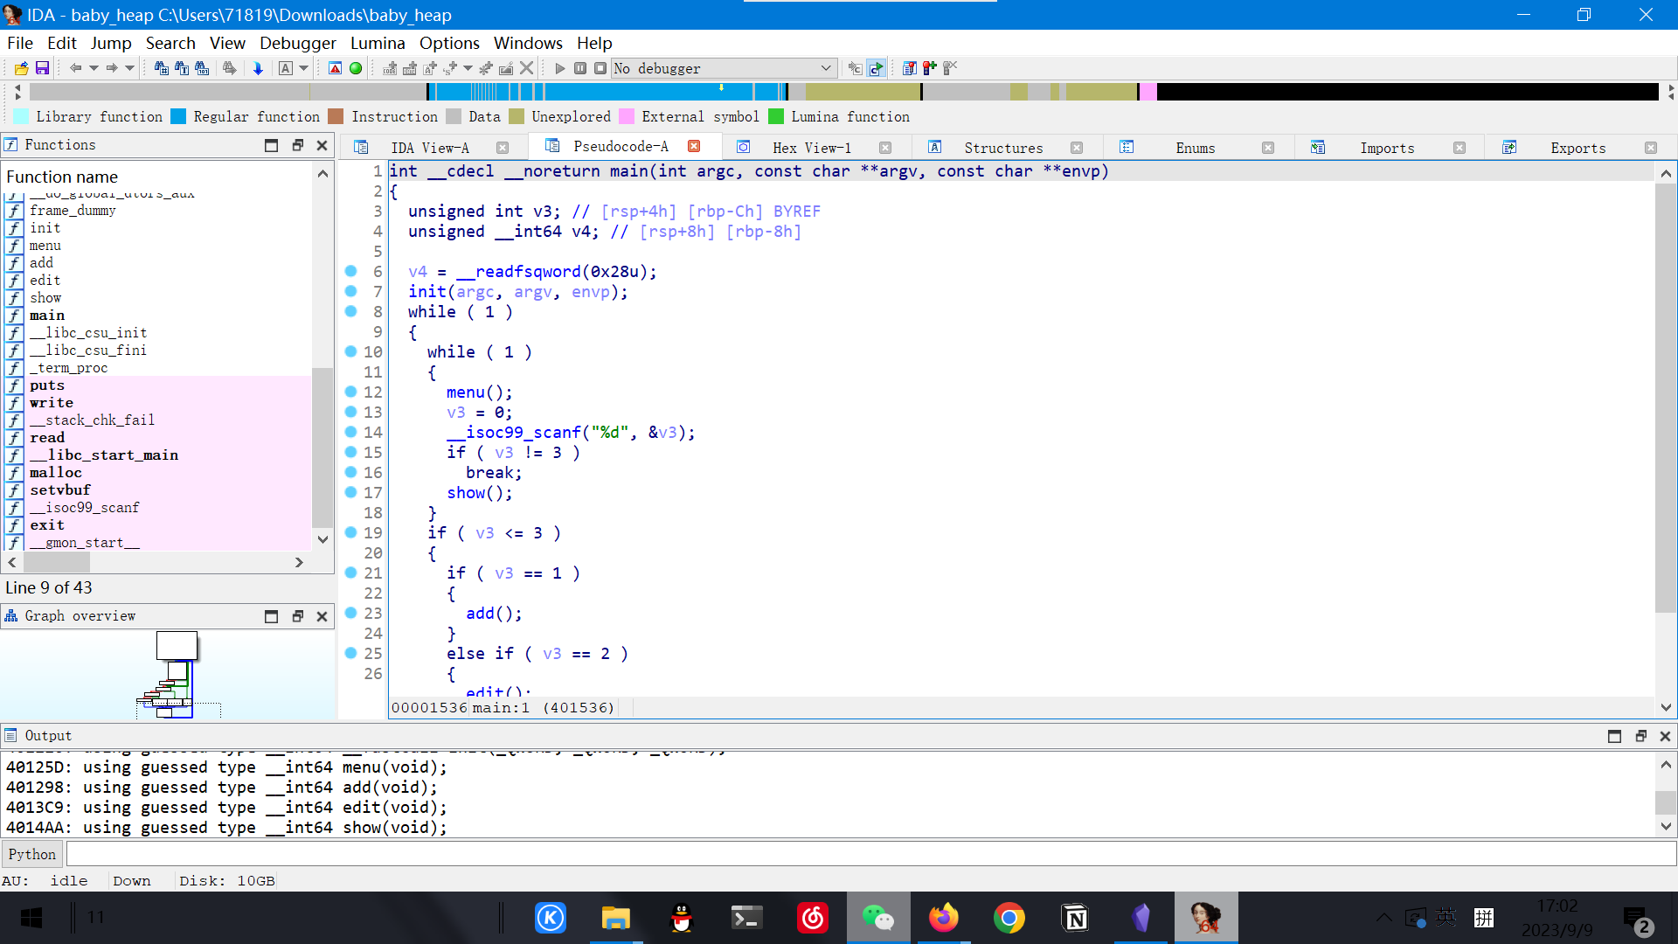Image resolution: width=1678 pixels, height=944 pixels.
Task: Click the Save database icon
Action: coord(42,68)
